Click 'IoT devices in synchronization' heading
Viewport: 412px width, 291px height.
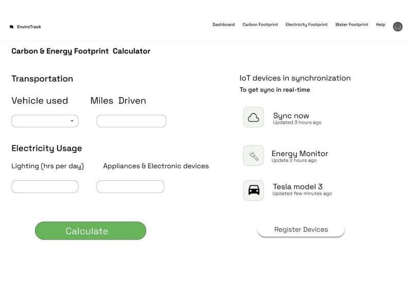pyautogui.click(x=295, y=78)
